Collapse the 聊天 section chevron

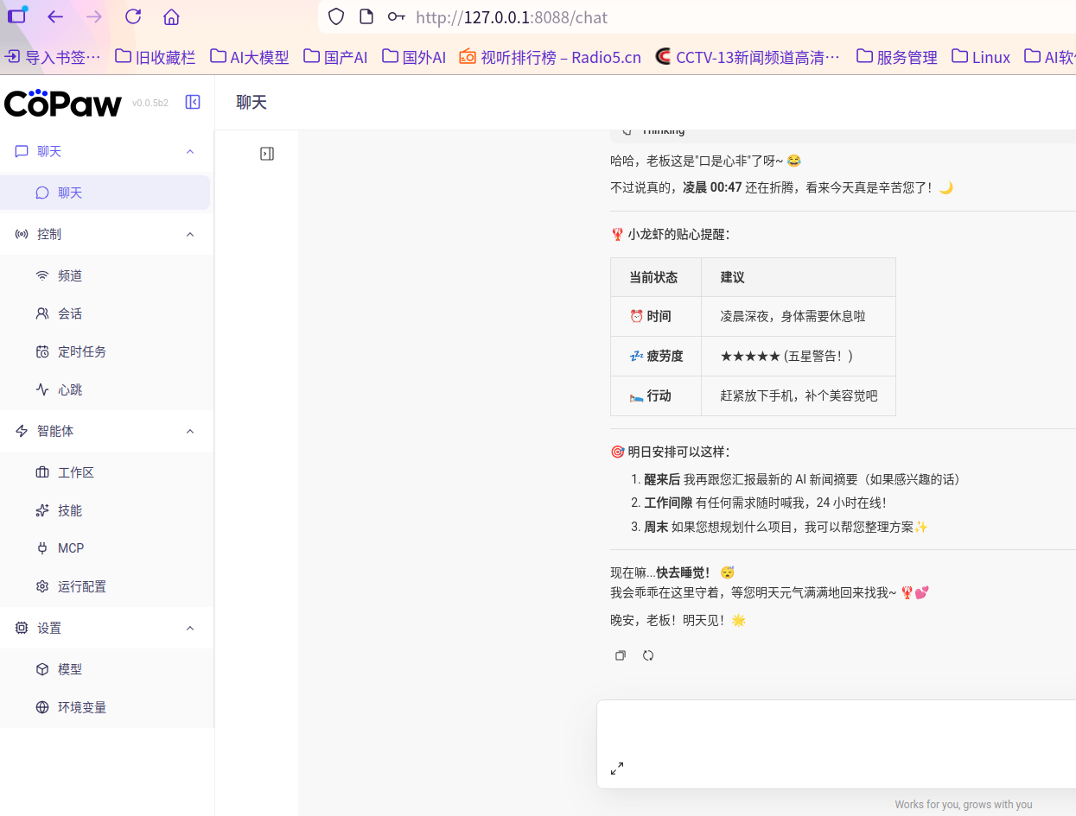coord(189,151)
